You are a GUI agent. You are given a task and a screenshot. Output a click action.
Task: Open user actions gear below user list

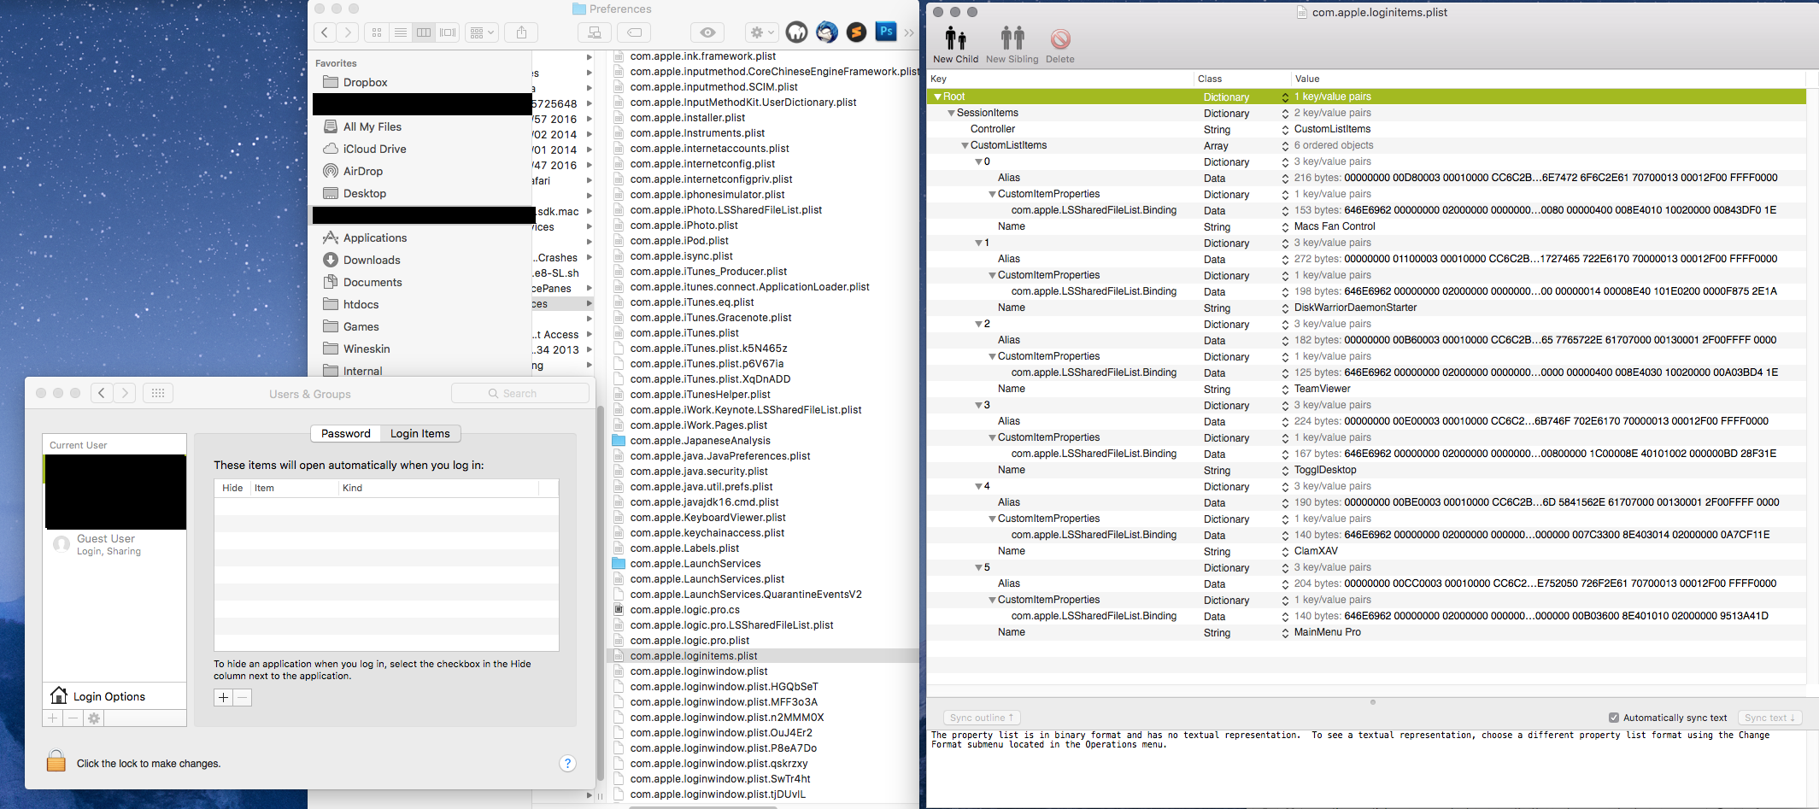(94, 718)
